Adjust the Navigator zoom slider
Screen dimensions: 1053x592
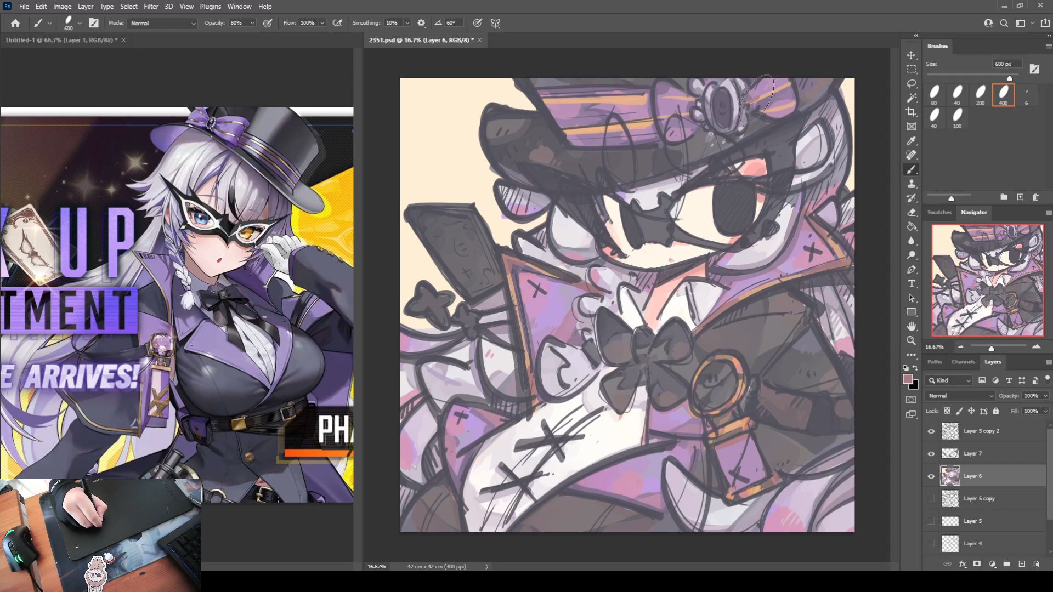point(991,348)
